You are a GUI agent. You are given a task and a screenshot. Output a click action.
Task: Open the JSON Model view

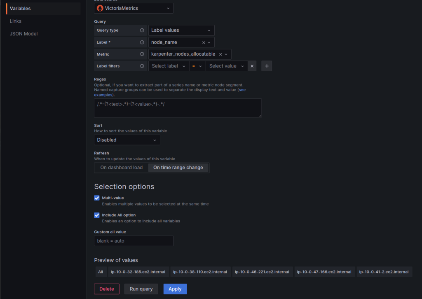click(x=23, y=33)
